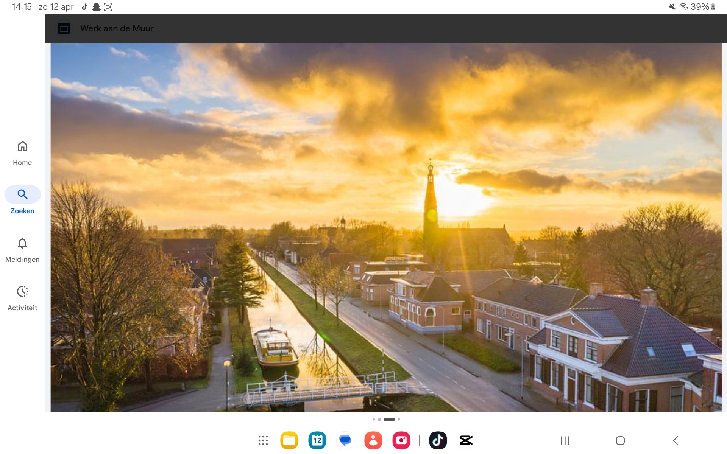Tap the canal sunset photo
Image resolution: width=727 pixels, height=454 pixels.
386,227
